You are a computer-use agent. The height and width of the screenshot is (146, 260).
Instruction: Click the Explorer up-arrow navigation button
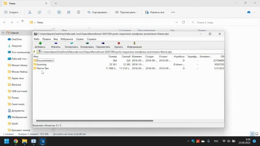(x=23, y=21)
